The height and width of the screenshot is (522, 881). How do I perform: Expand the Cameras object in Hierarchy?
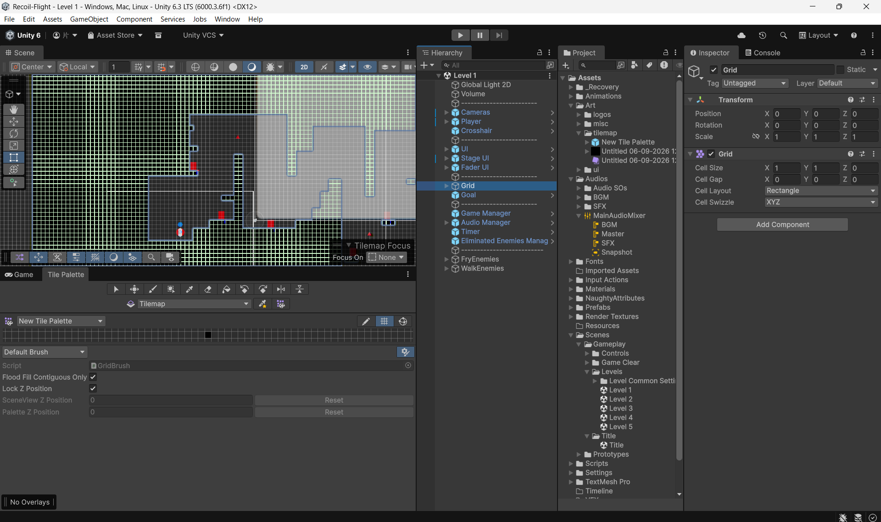click(x=446, y=112)
